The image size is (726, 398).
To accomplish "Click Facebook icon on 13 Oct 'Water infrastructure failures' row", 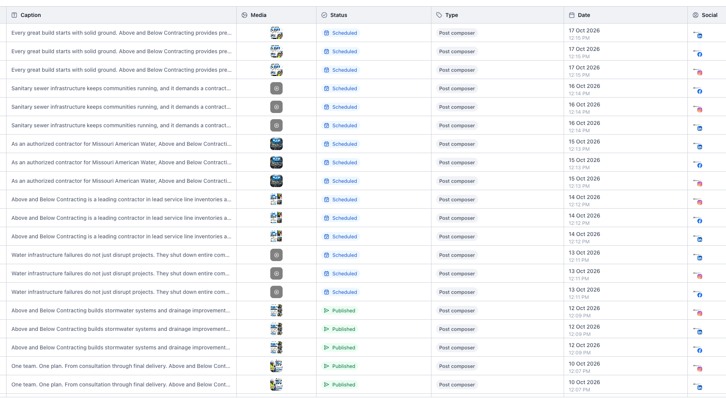I will (x=700, y=295).
